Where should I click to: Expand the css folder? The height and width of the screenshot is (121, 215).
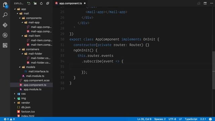point(15,94)
